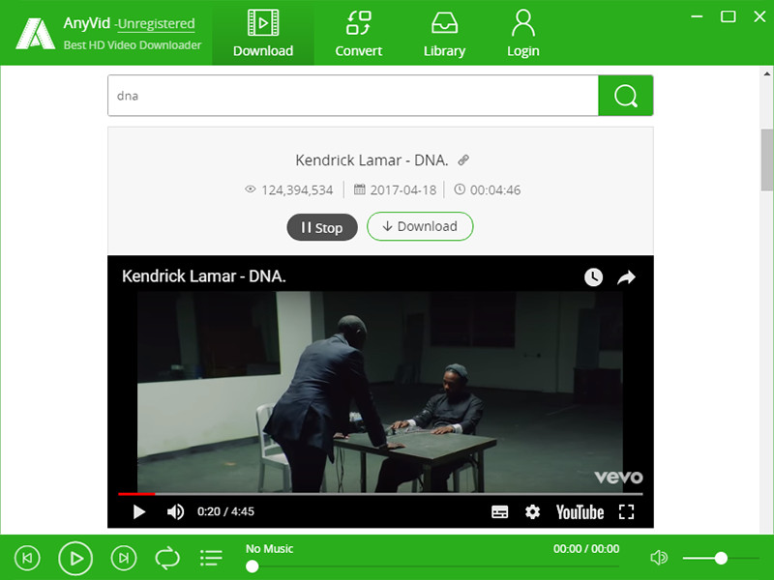Image resolution: width=774 pixels, height=580 pixels.
Task: Toggle subtitles on the YouTube player
Action: pyautogui.click(x=499, y=512)
